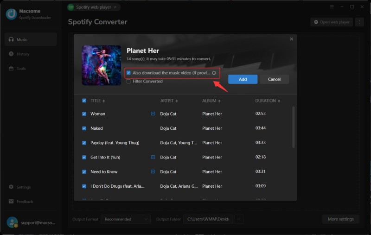The width and height of the screenshot is (371, 235).
Task: Open the History section in sidebar
Action: click(x=31, y=54)
